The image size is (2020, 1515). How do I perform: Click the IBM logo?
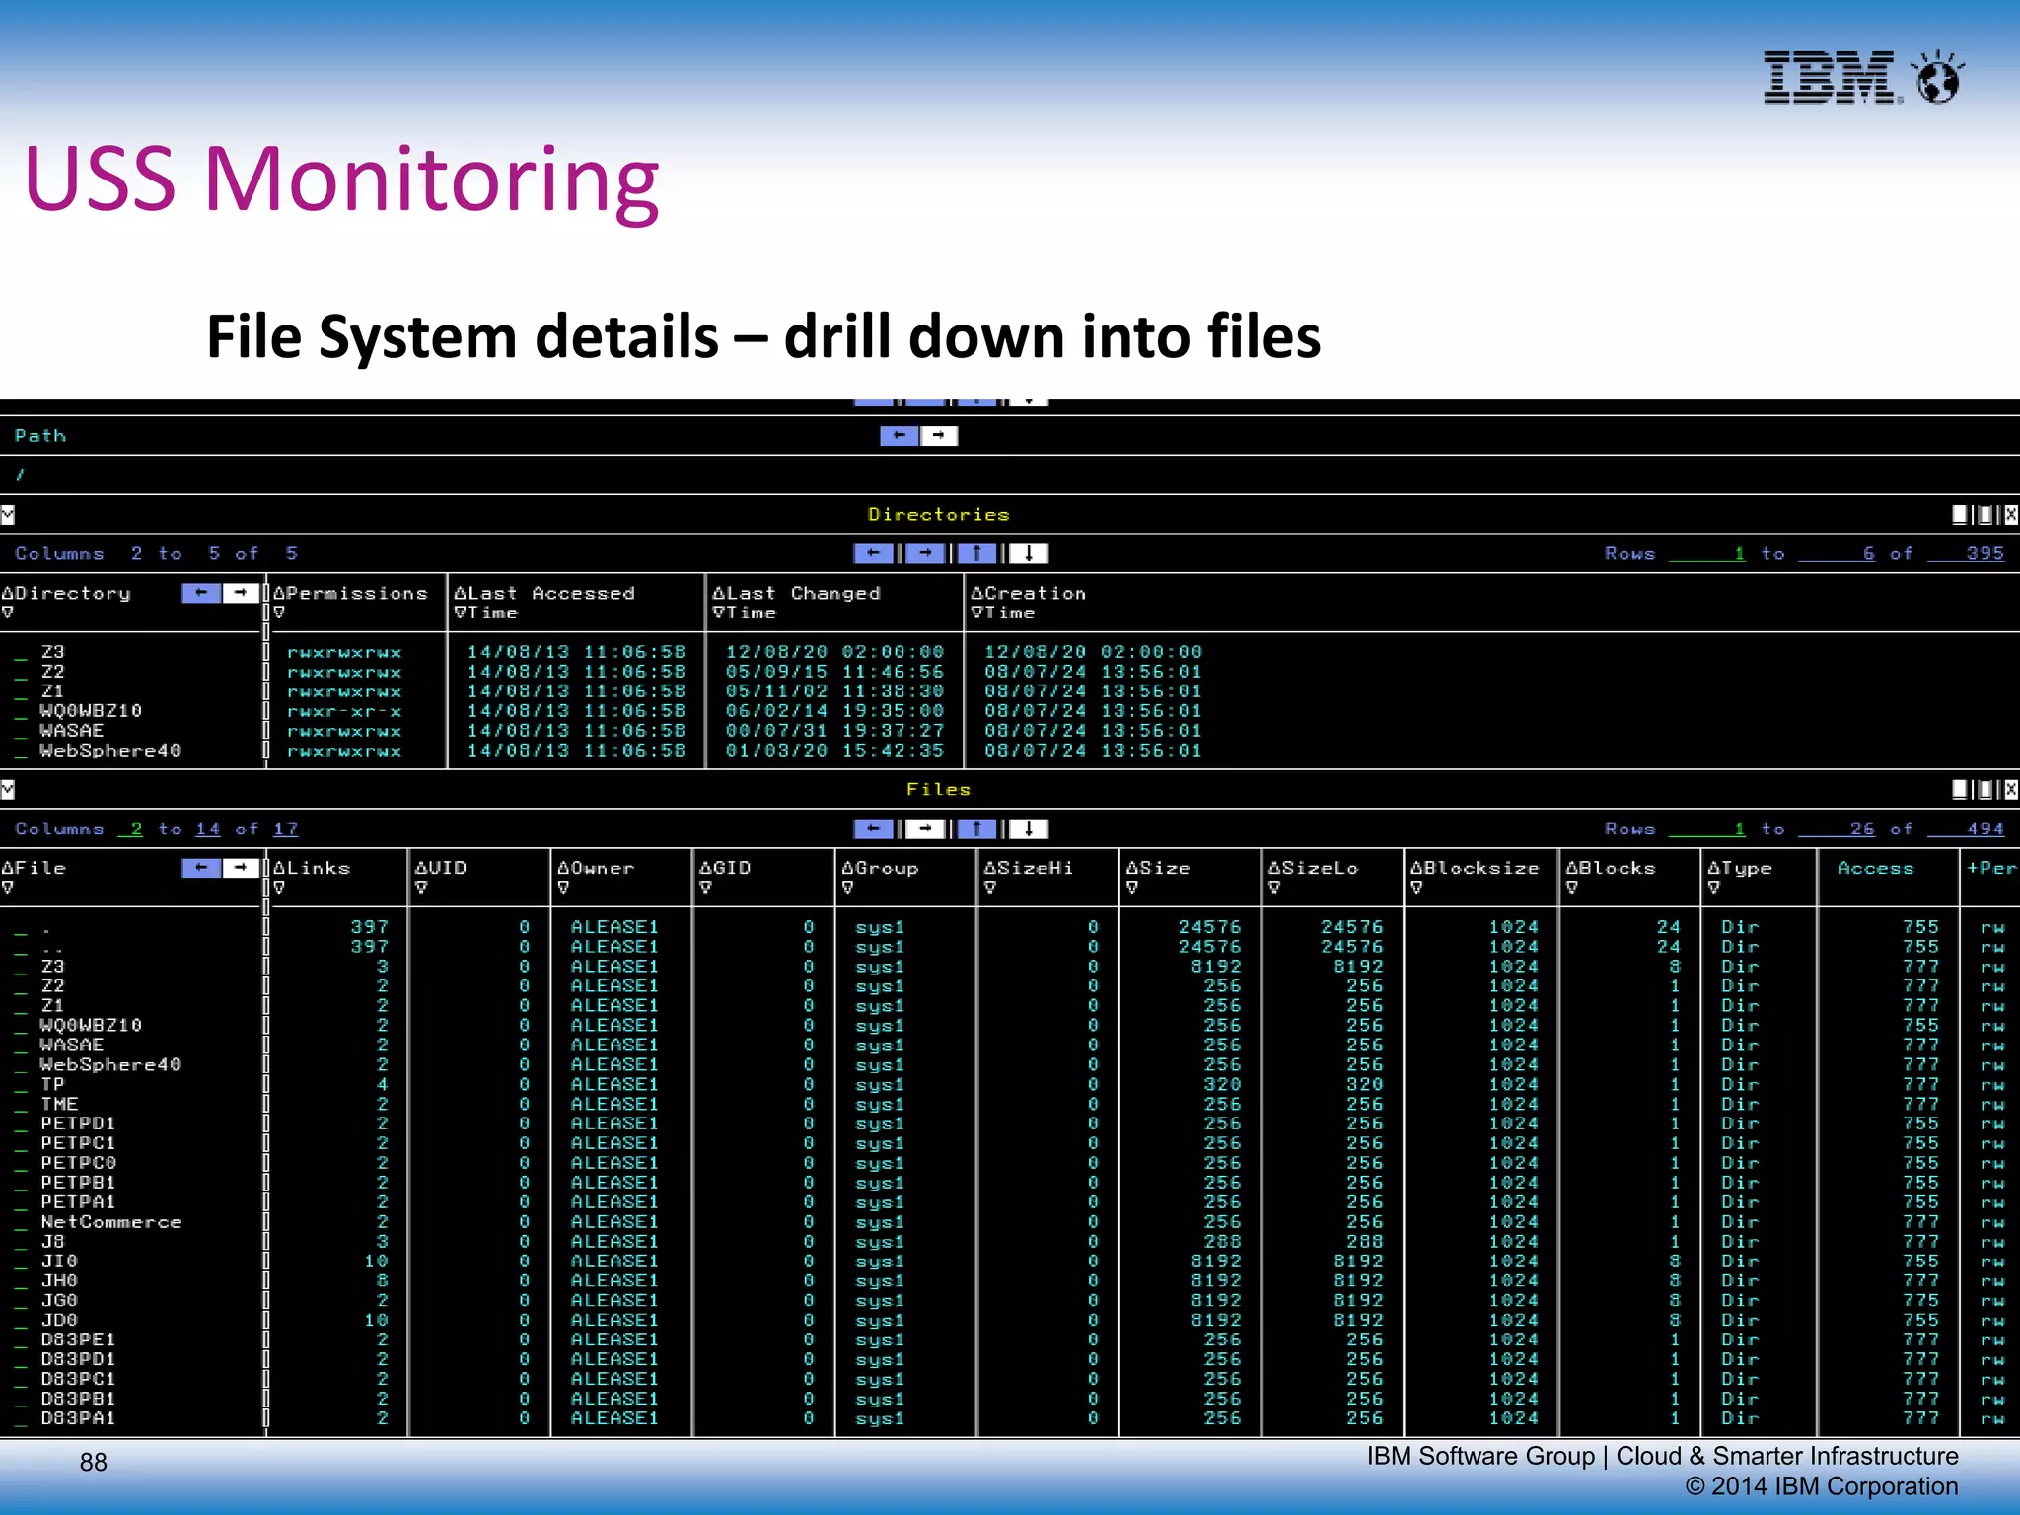[1862, 77]
